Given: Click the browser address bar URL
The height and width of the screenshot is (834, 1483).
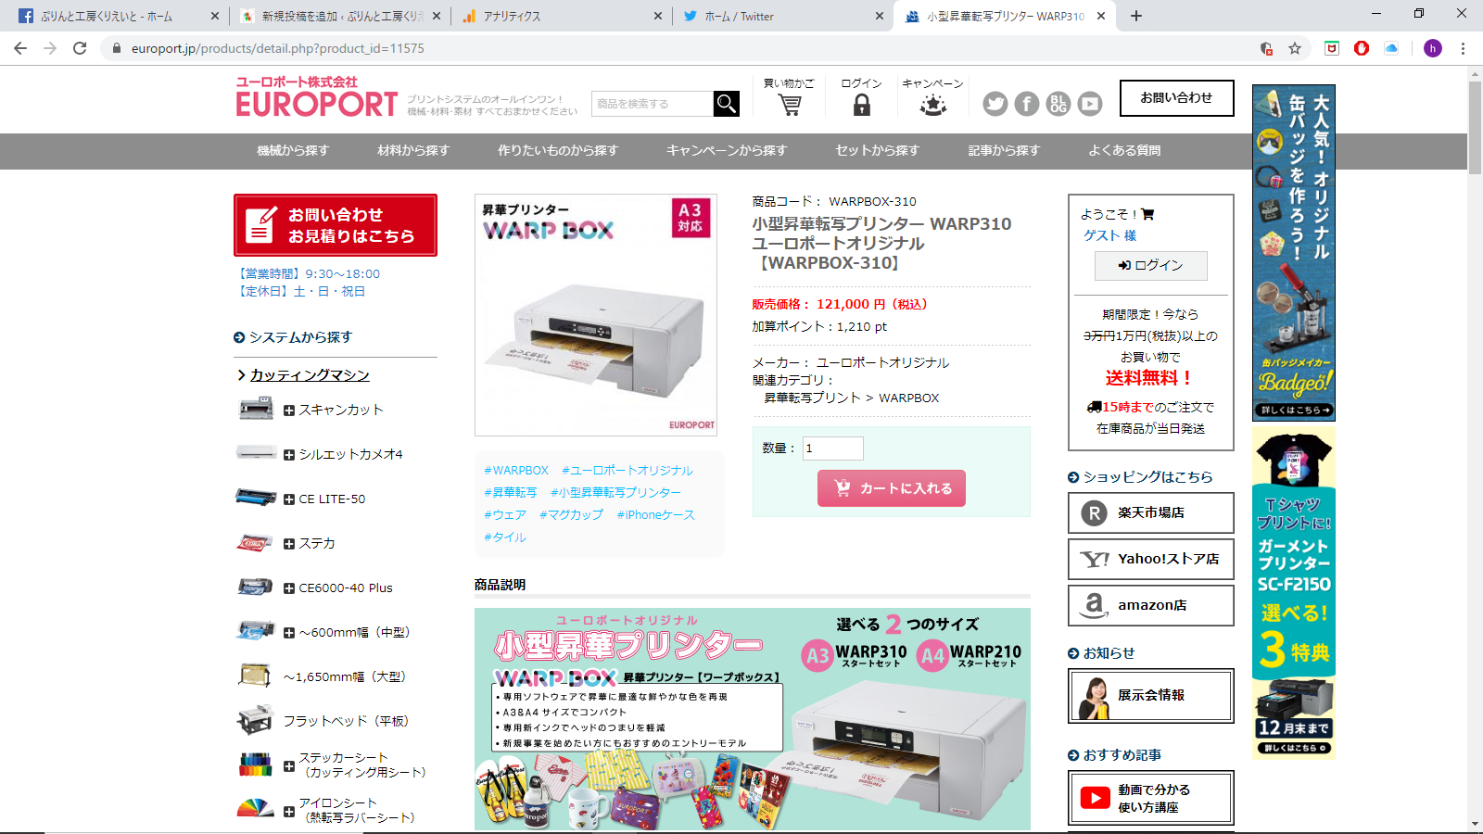Looking at the screenshot, I should pos(278,48).
